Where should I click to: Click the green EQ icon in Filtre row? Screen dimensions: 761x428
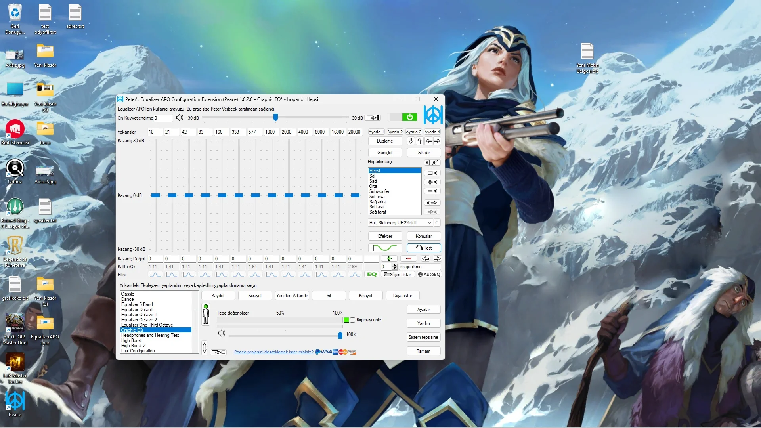point(372,275)
